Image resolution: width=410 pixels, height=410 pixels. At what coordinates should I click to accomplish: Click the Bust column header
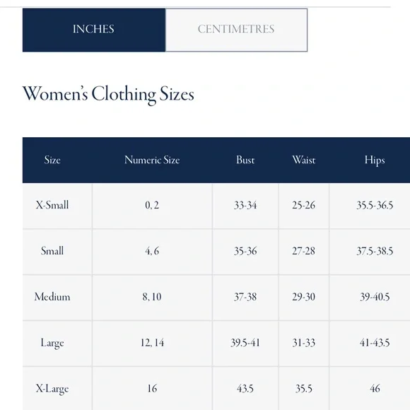pyautogui.click(x=245, y=160)
